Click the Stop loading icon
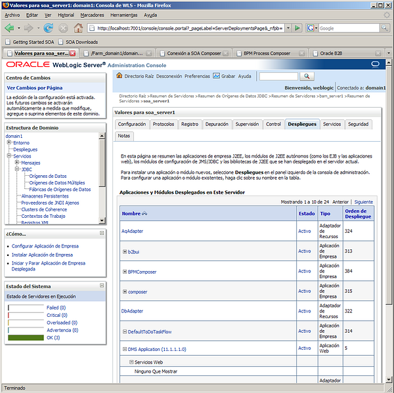This screenshot has width=394, height=393. (63, 28)
